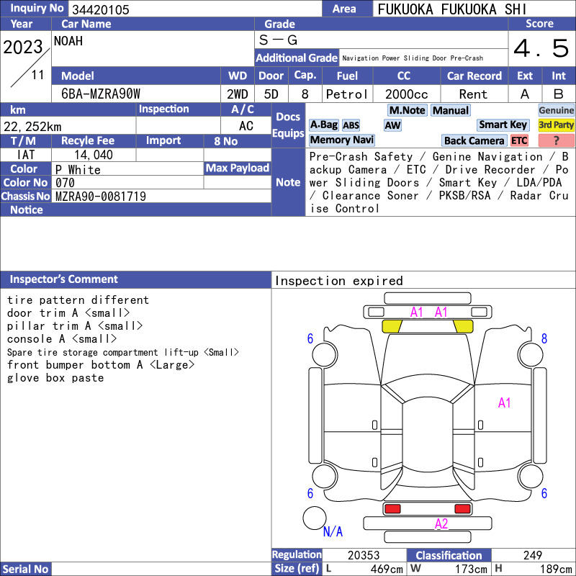Screen dimensions: 576x576
Task: Click the interior grade B value
Action: coord(559,94)
